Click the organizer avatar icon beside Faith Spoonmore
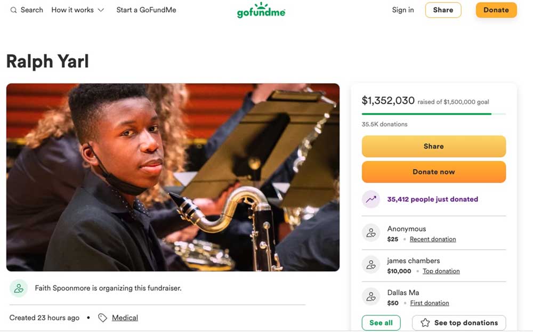 pyautogui.click(x=19, y=288)
